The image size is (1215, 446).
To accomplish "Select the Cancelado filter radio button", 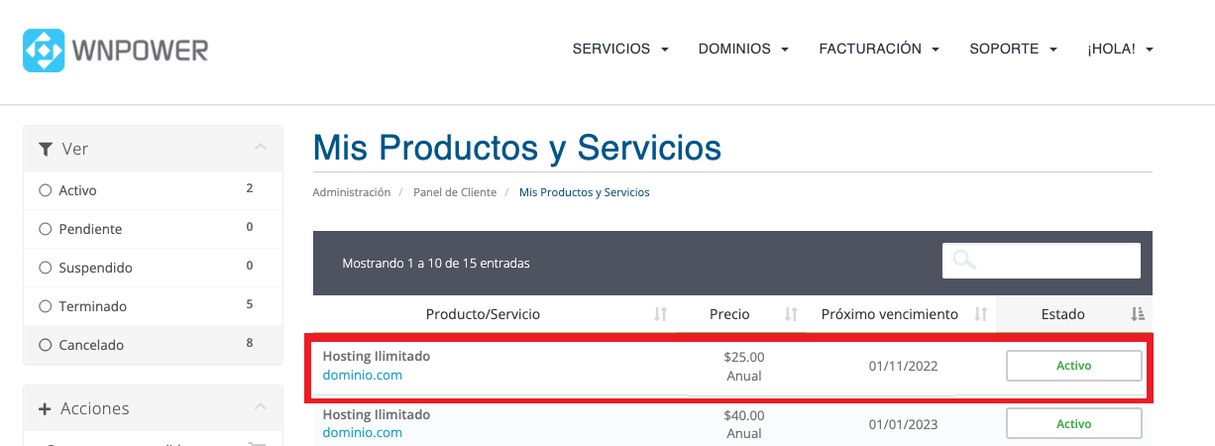I will tap(45, 345).
